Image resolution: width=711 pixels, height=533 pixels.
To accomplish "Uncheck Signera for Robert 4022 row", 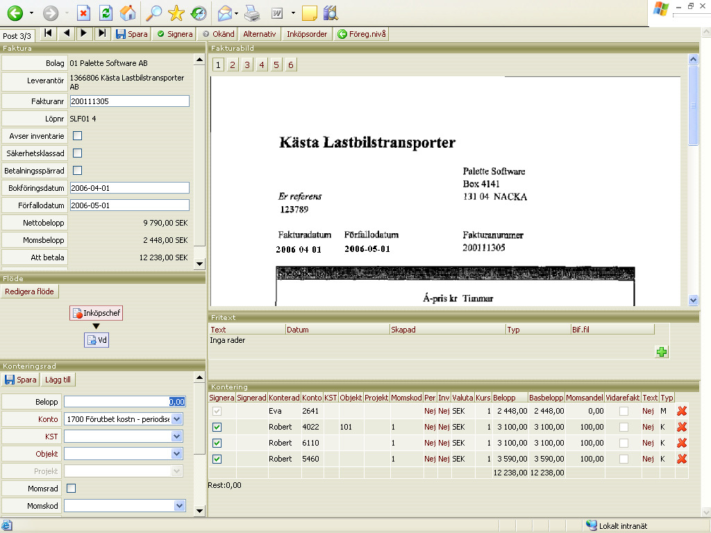I will point(217,427).
